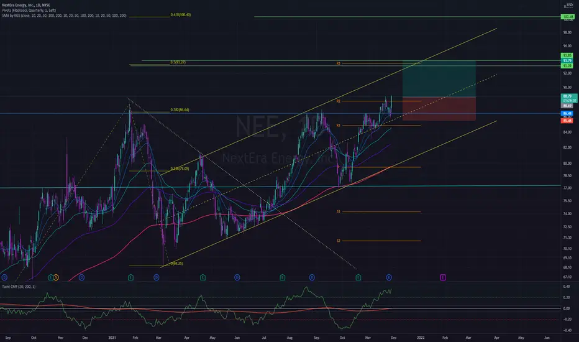
Task: Select the green profit zone of long position
Action: point(439,79)
